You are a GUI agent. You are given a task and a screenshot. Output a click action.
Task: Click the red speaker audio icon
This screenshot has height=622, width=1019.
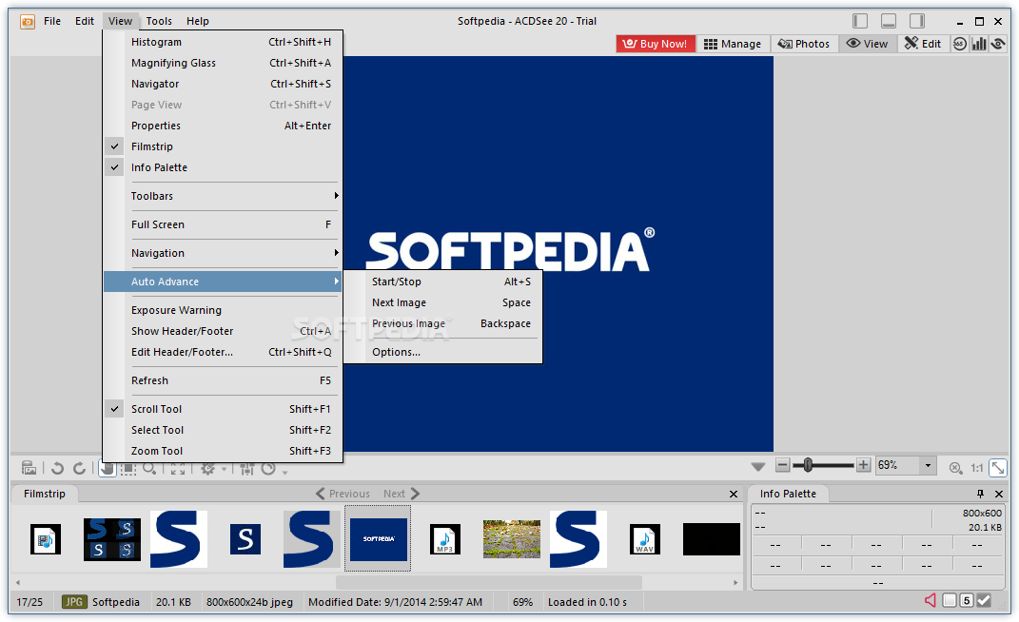click(x=930, y=600)
